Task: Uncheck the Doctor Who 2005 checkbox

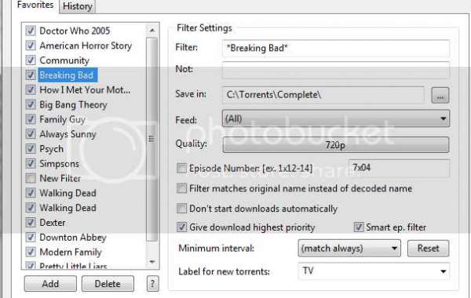Action: click(x=31, y=31)
